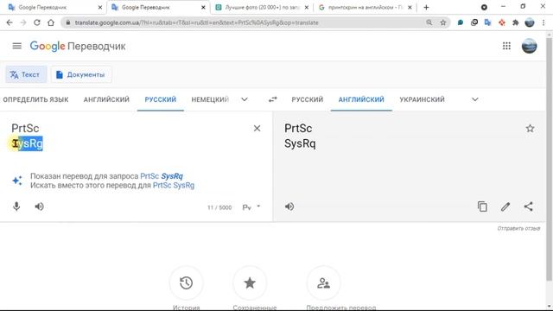Click the suggested query PrtSc SysRq link
The height and width of the screenshot is (311, 553).
tap(162, 176)
